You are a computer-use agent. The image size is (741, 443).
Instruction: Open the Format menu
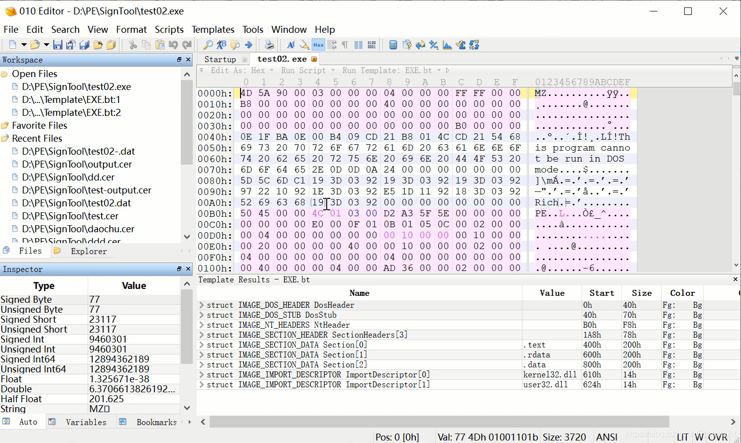131,29
